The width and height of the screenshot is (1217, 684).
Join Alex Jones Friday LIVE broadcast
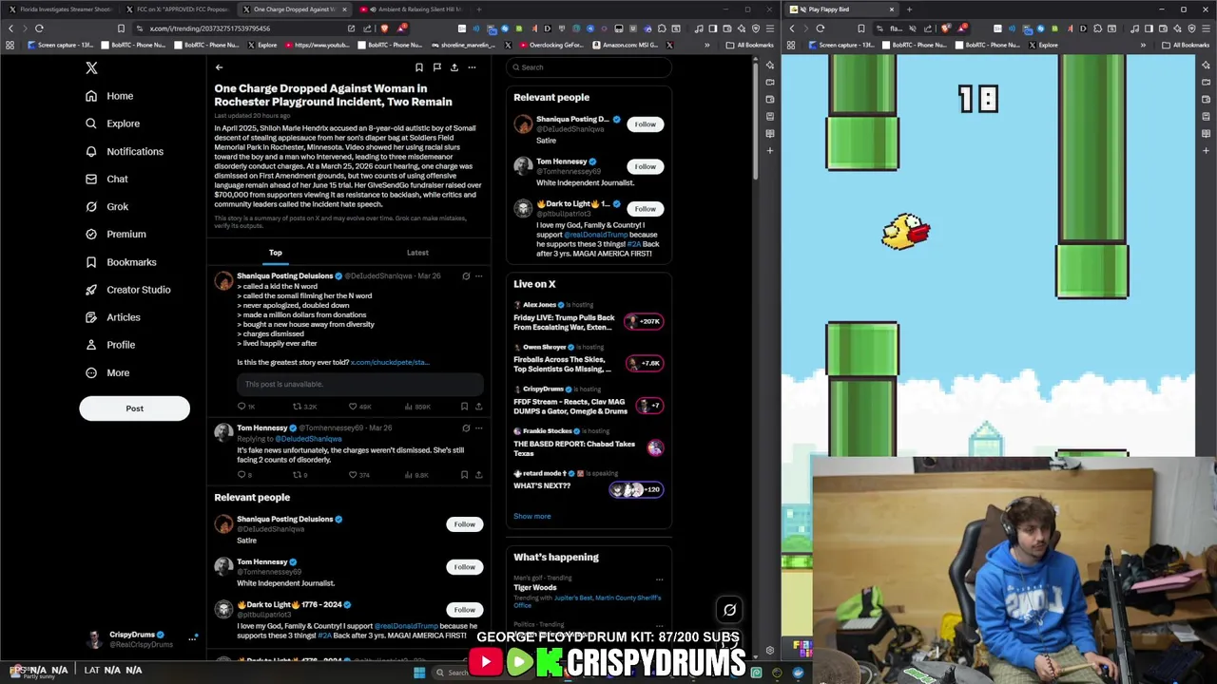point(589,317)
